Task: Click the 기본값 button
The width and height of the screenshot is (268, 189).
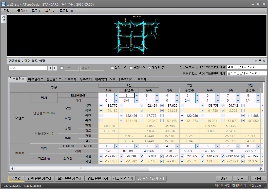Action: pos(16,179)
